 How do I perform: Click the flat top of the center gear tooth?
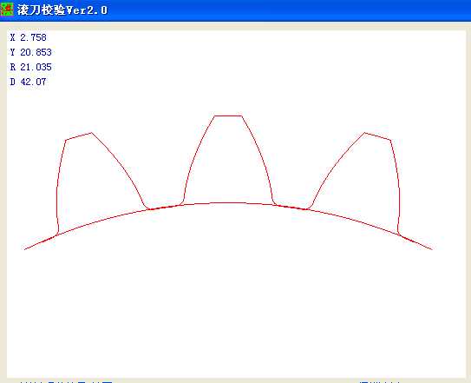click(x=228, y=116)
